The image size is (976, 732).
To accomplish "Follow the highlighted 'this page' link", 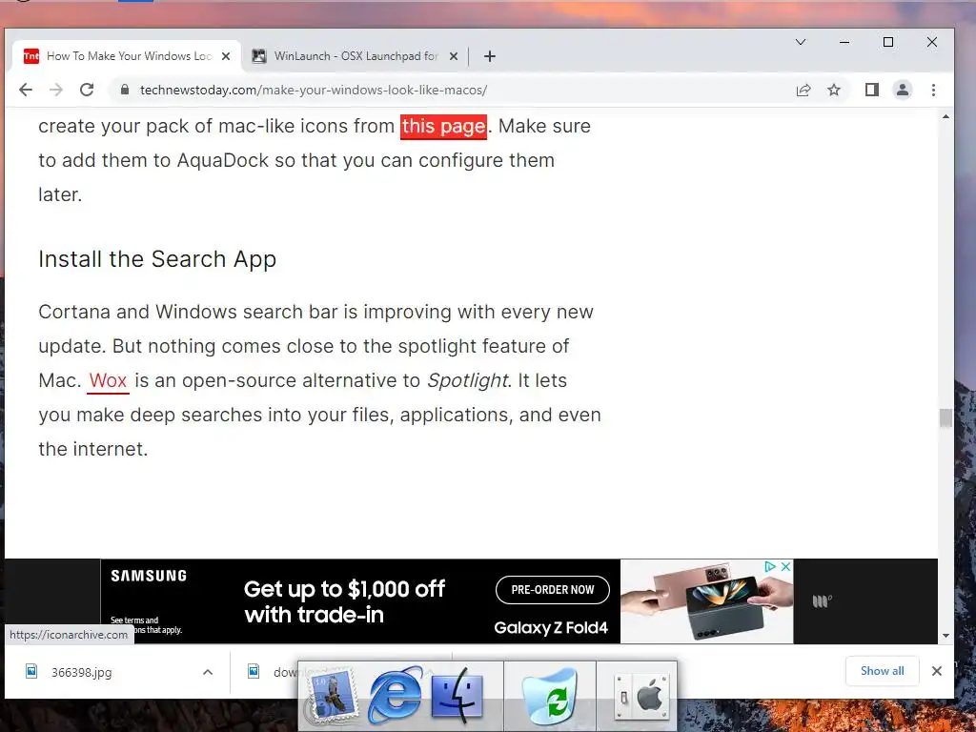I will coord(443,127).
